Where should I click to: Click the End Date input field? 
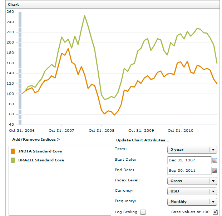pos(189,171)
